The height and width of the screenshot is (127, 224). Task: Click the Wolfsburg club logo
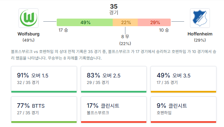tap(29, 18)
